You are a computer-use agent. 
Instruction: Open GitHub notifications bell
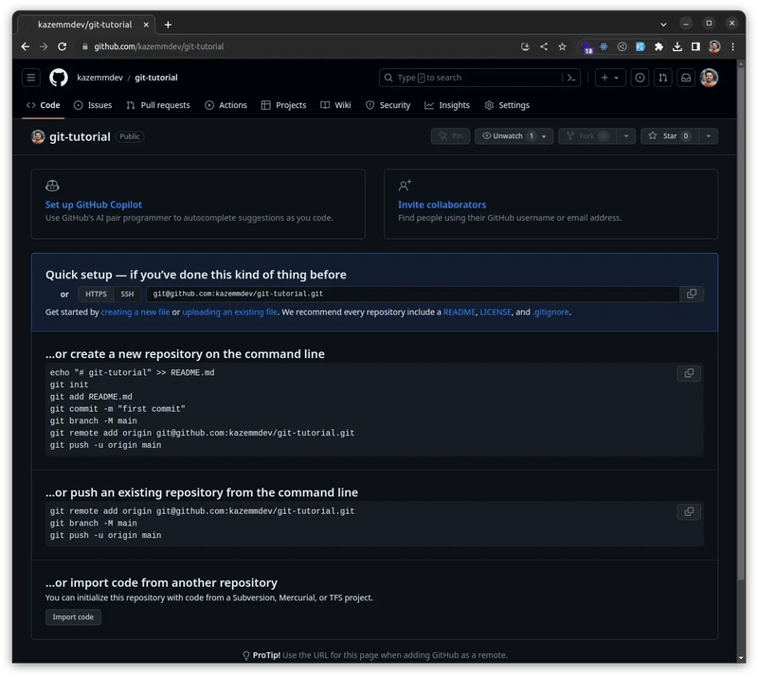click(686, 78)
